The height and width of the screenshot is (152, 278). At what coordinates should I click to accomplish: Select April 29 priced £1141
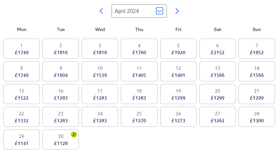click(22, 139)
